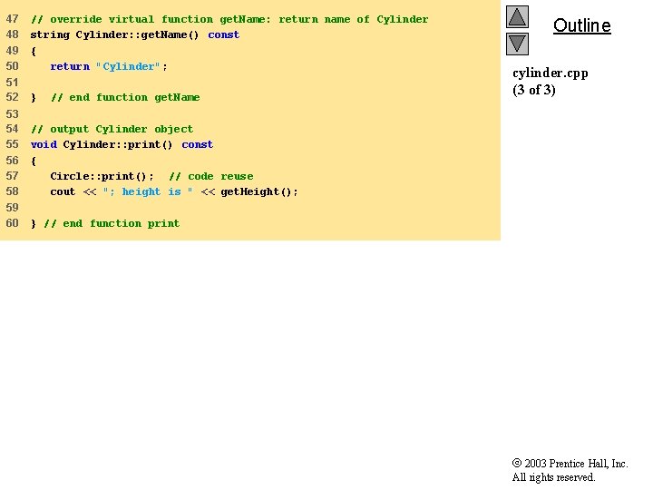
Task: Select the cylinder.cpp file label
Action: [551, 73]
